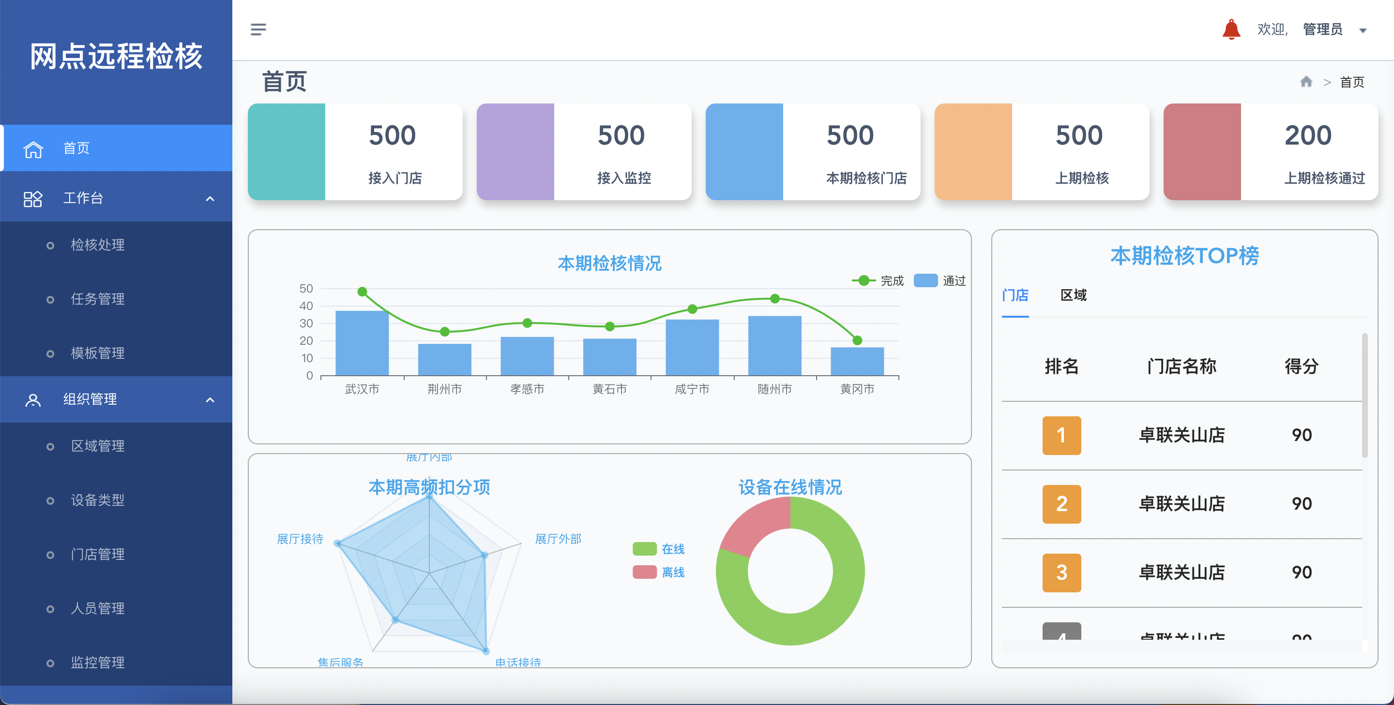Collapse the 工作台 menu chevron

tap(210, 198)
